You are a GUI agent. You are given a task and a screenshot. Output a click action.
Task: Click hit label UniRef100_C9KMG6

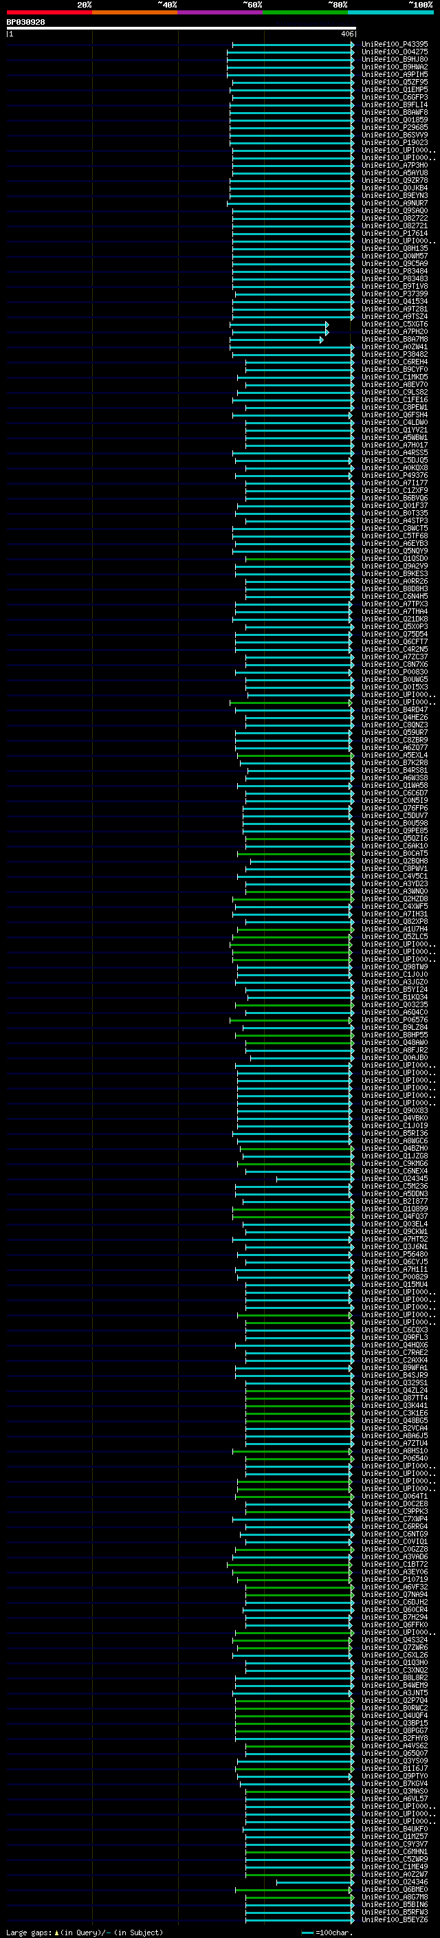click(395, 1163)
